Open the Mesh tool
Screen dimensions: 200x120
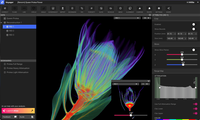coord(120,8)
